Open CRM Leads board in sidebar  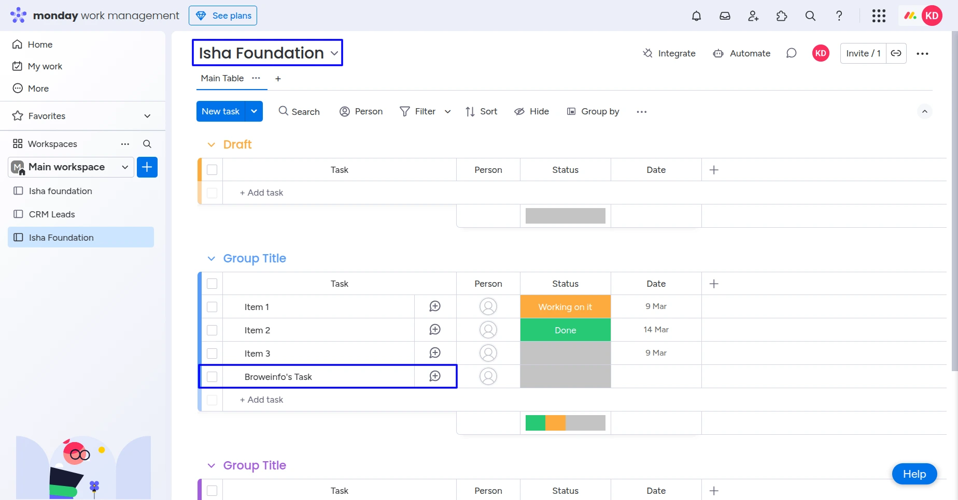(52, 214)
